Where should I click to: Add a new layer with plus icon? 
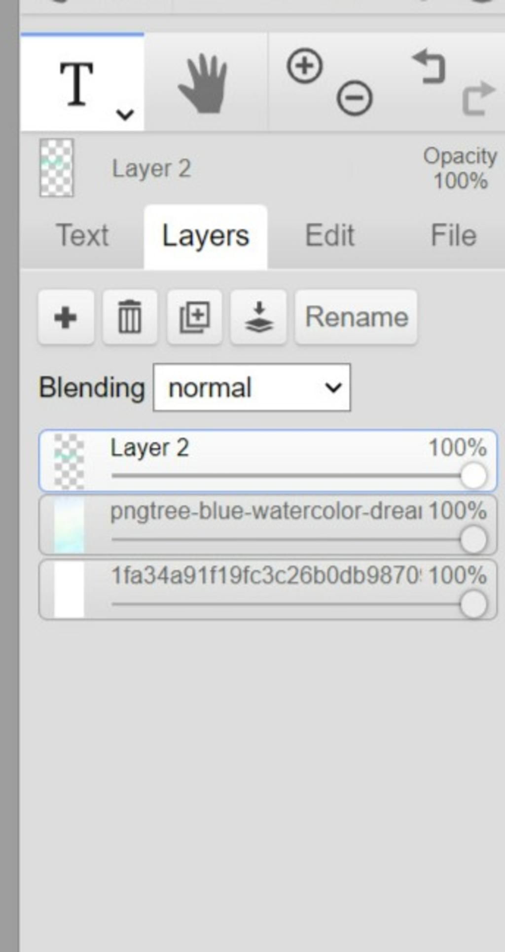(66, 317)
